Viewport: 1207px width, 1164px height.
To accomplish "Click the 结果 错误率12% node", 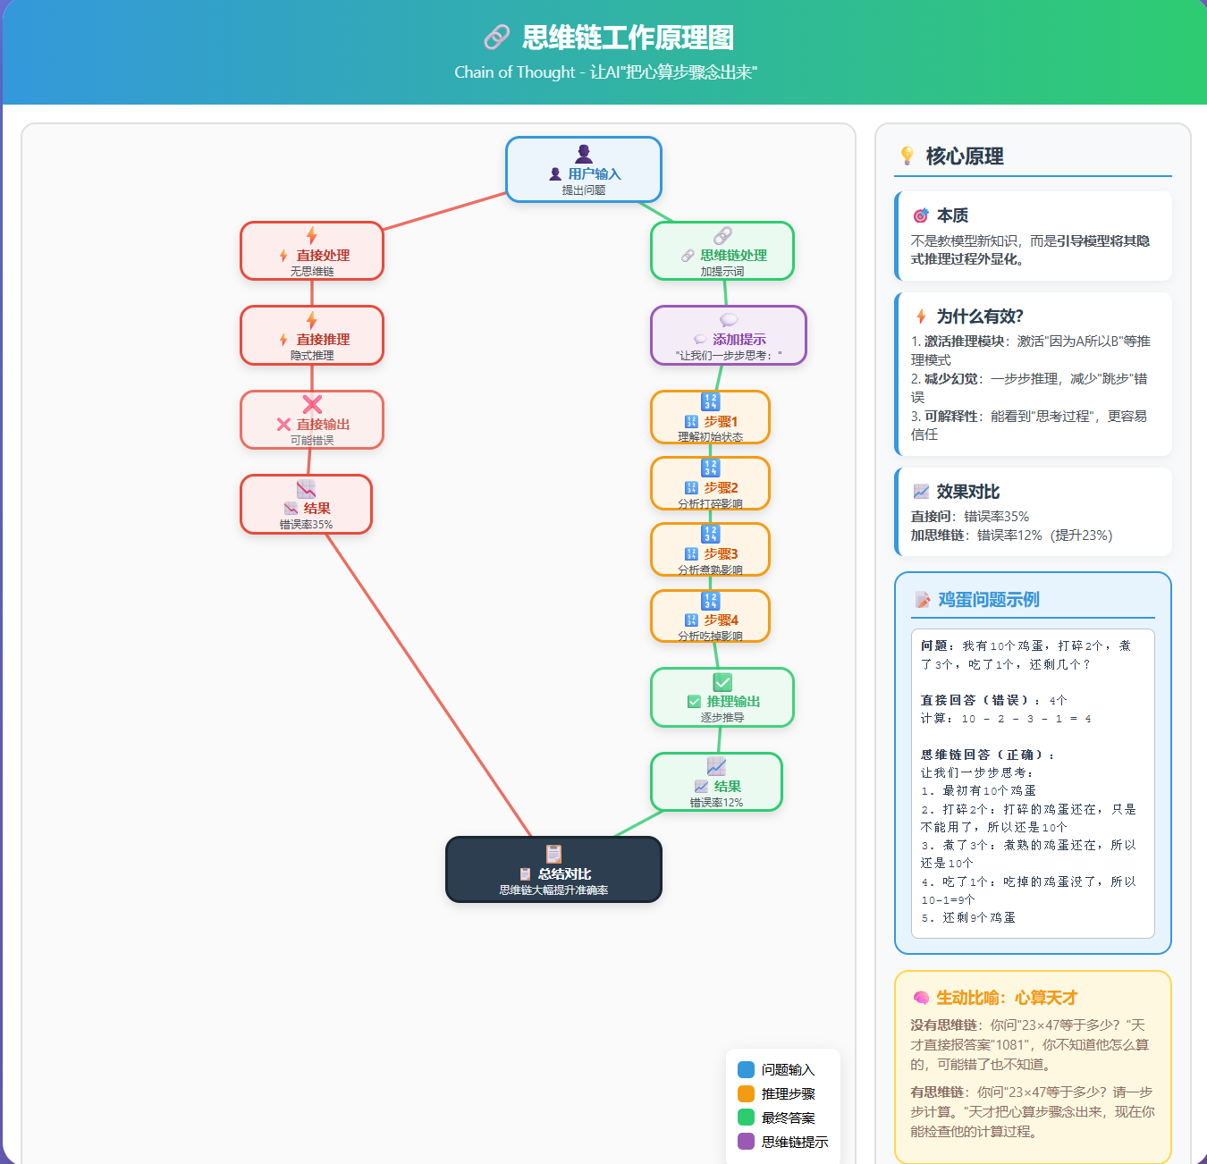I will [x=716, y=782].
